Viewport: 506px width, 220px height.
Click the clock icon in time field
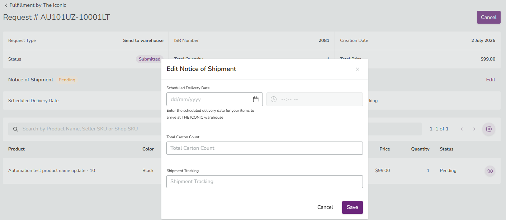coord(274,99)
